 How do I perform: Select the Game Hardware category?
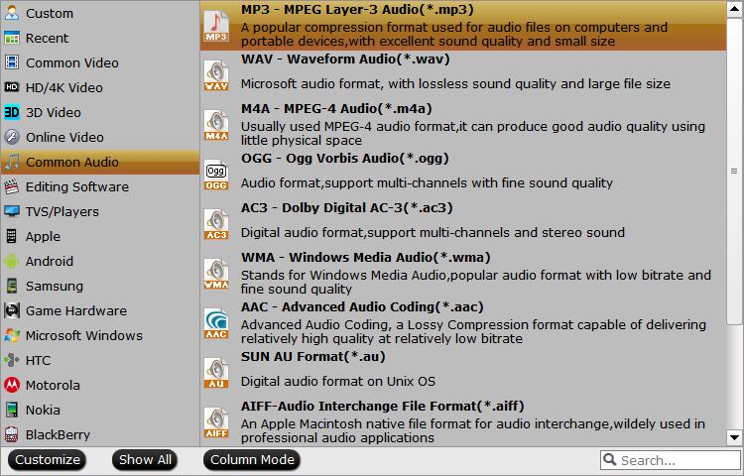coord(75,311)
